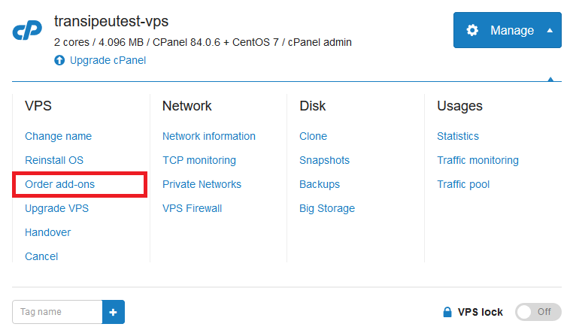
Task: Open the VPS Firewall settings
Action: pyautogui.click(x=193, y=208)
